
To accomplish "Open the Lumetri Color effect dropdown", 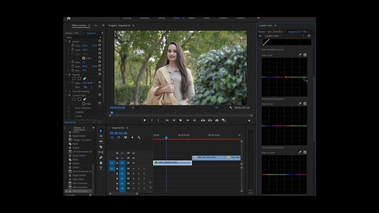I will [x=284, y=35].
